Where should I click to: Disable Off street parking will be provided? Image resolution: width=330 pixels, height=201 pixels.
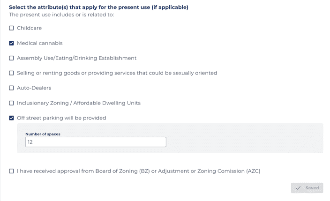(12, 118)
